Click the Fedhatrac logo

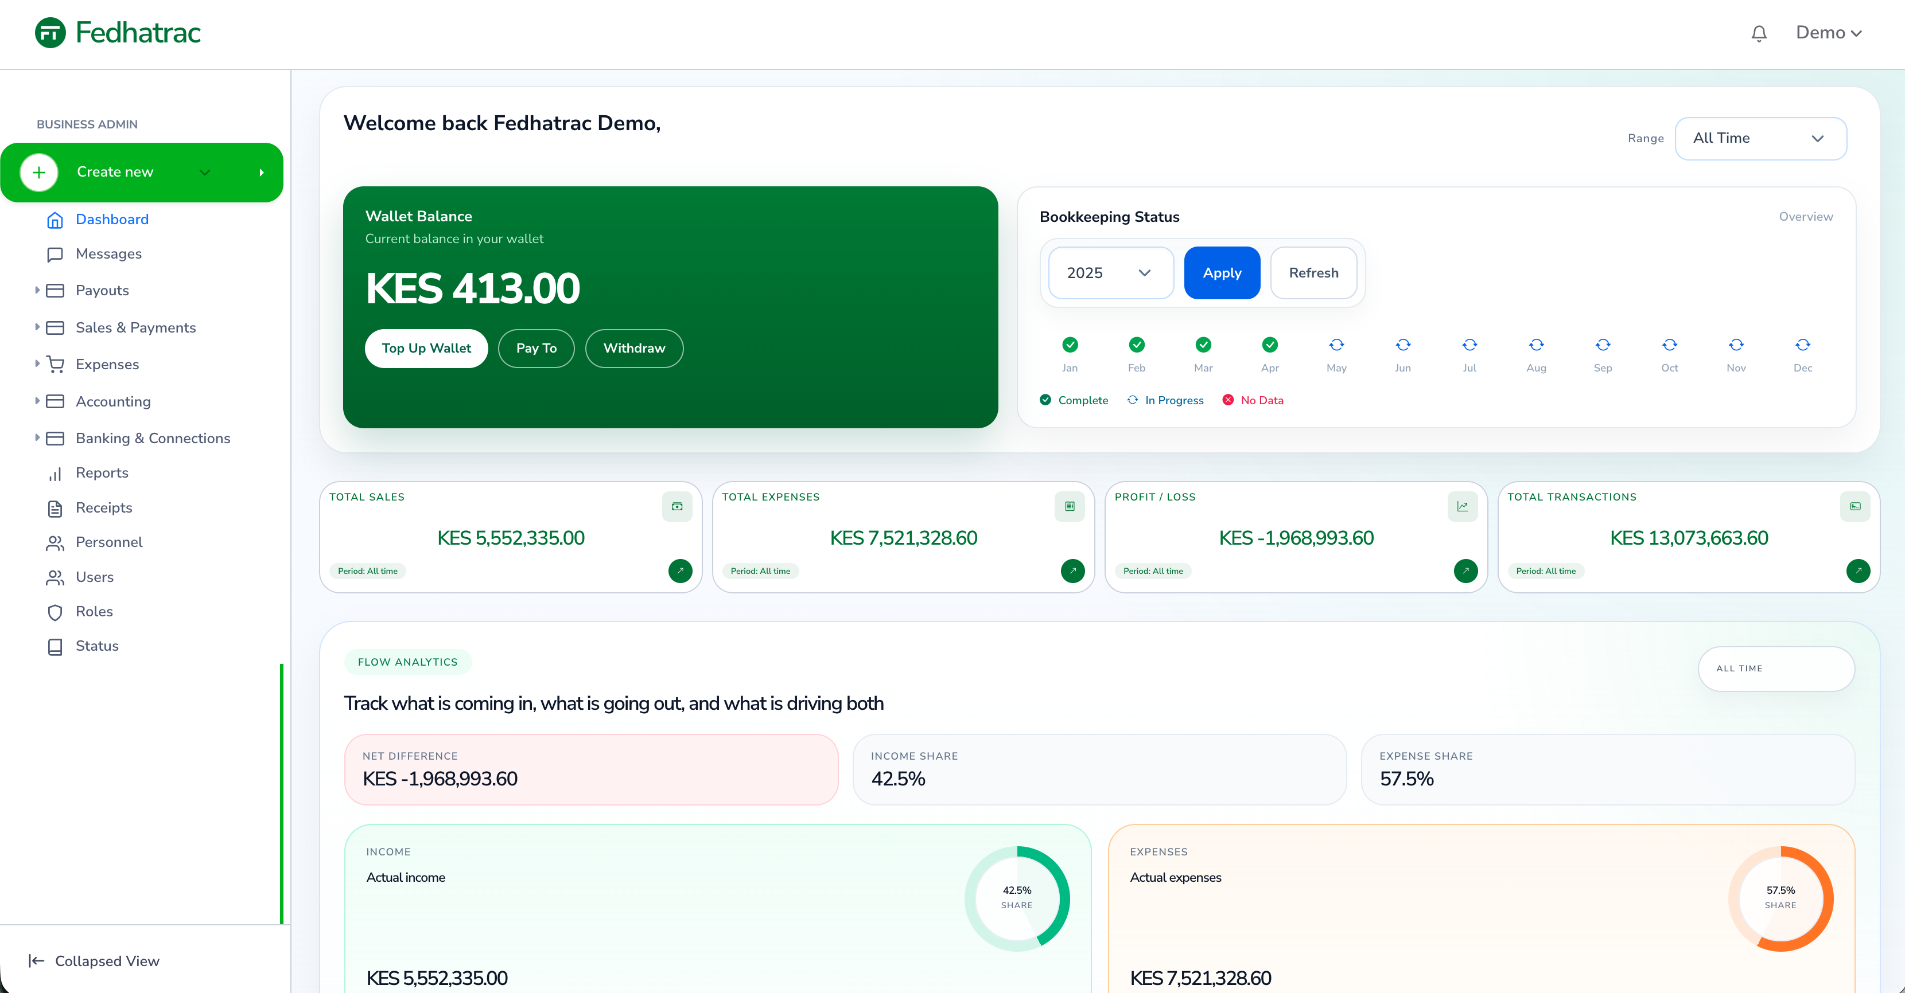tap(118, 33)
